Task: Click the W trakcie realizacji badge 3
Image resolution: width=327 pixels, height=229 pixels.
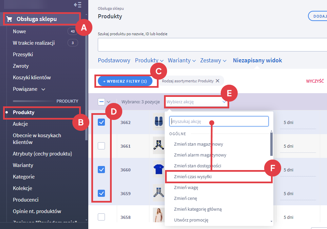Action: point(73,43)
